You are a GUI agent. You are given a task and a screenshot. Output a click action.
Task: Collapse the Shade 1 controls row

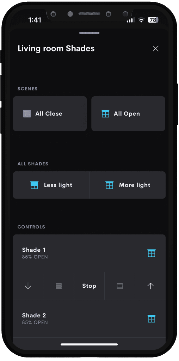tap(89, 253)
